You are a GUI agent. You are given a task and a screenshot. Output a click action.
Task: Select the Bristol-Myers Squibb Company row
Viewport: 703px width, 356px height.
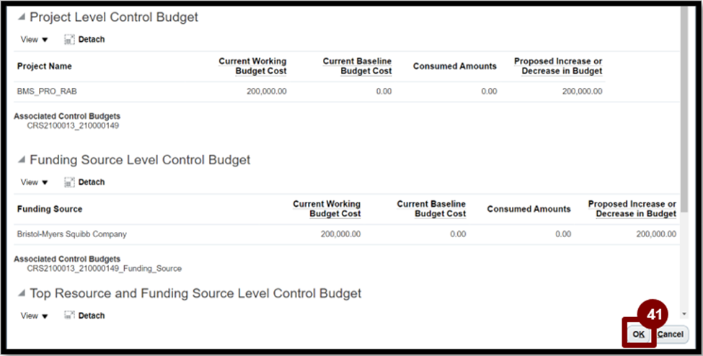coord(346,234)
